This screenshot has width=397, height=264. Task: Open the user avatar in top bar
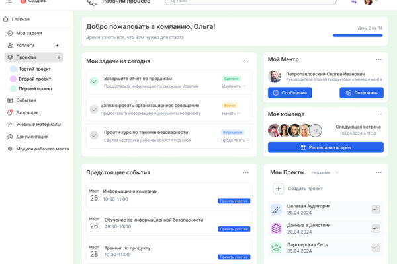pyautogui.click(x=368, y=2)
